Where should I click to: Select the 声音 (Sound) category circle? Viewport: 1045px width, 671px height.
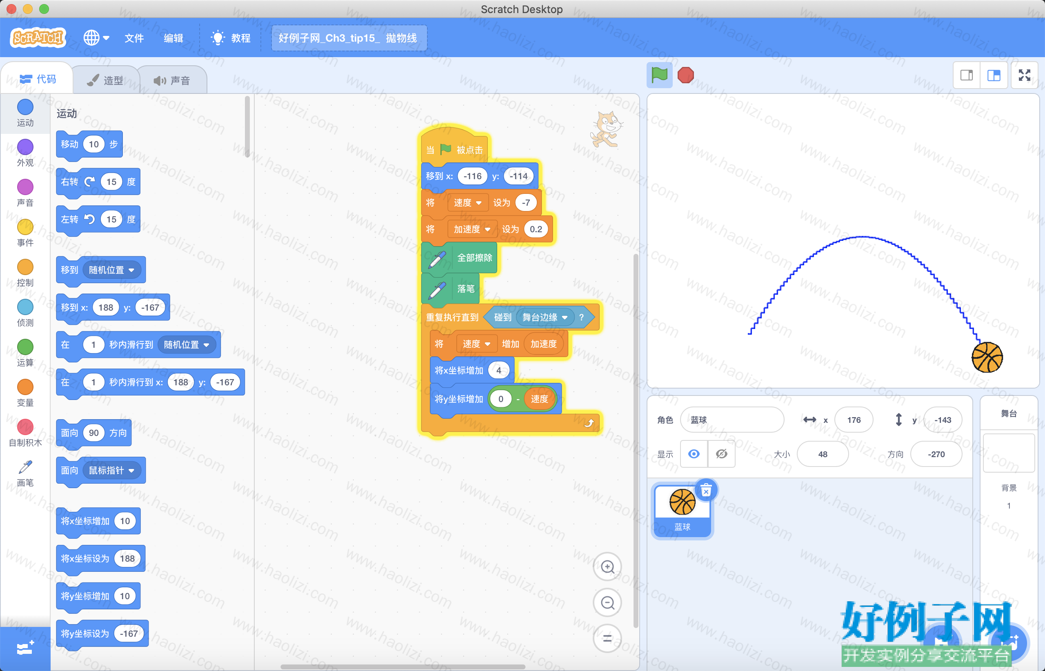[25, 187]
